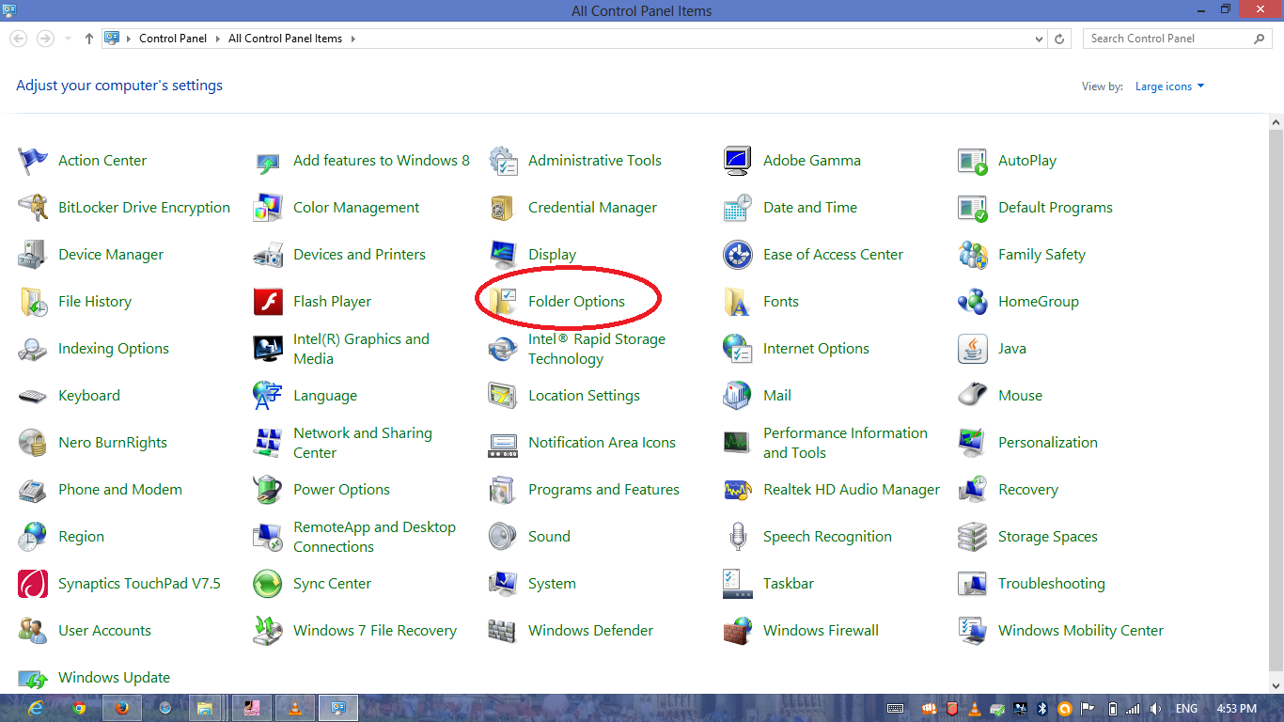Click the Control Panel breadcrumb
This screenshot has width=1284, height=722.
[x=173, y=38]
